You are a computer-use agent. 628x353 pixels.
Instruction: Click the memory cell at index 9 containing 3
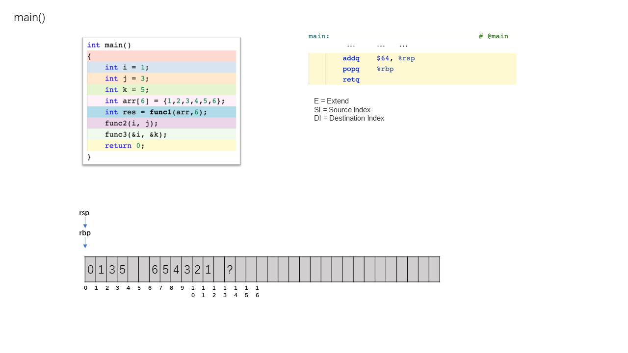pos(187,269)
